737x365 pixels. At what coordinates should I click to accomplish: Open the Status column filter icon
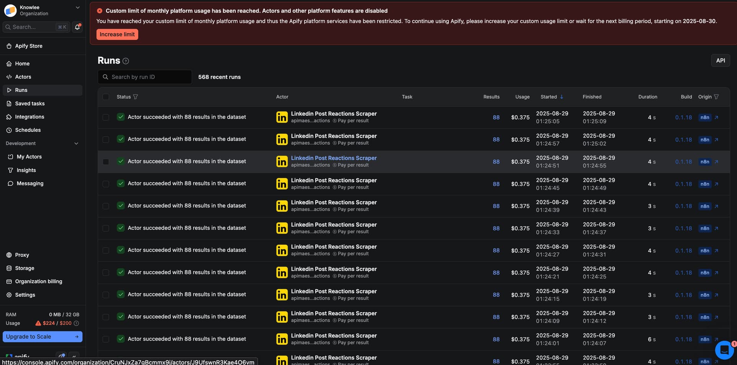pyautogui.click(x=136, y=97)
